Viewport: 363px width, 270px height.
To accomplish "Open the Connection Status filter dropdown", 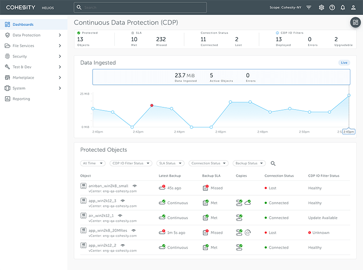I will click(208, 164).
